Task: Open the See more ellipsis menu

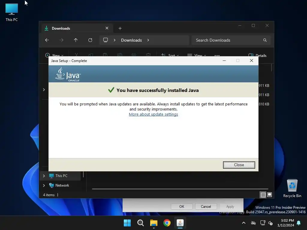Action: (x=217, y=55)
